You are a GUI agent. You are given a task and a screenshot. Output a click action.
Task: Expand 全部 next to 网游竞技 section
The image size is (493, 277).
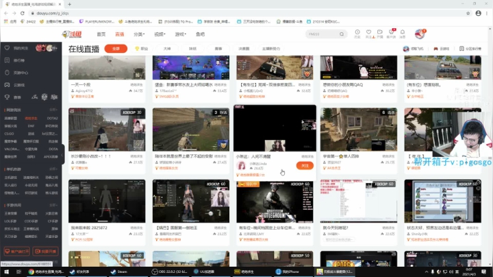tap(53, 110)
